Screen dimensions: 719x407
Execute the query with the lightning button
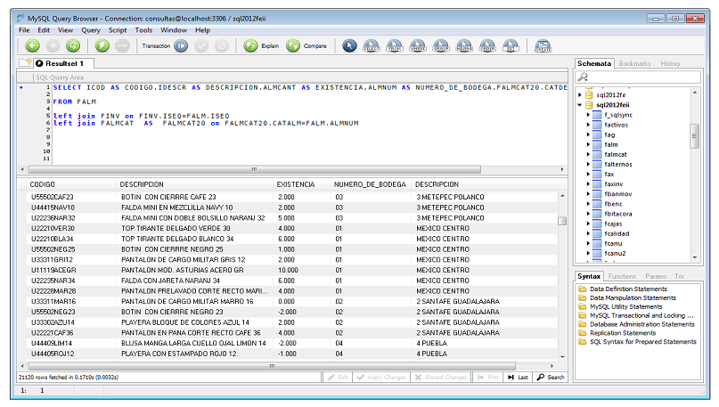pos(102,45)
